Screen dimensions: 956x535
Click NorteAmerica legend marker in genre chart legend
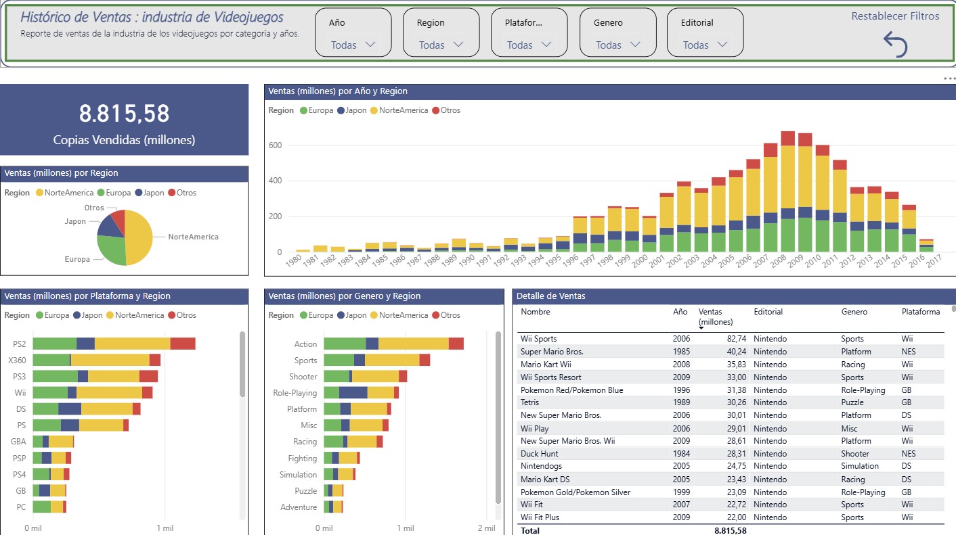pyautogui.click(x=374, y=315)
